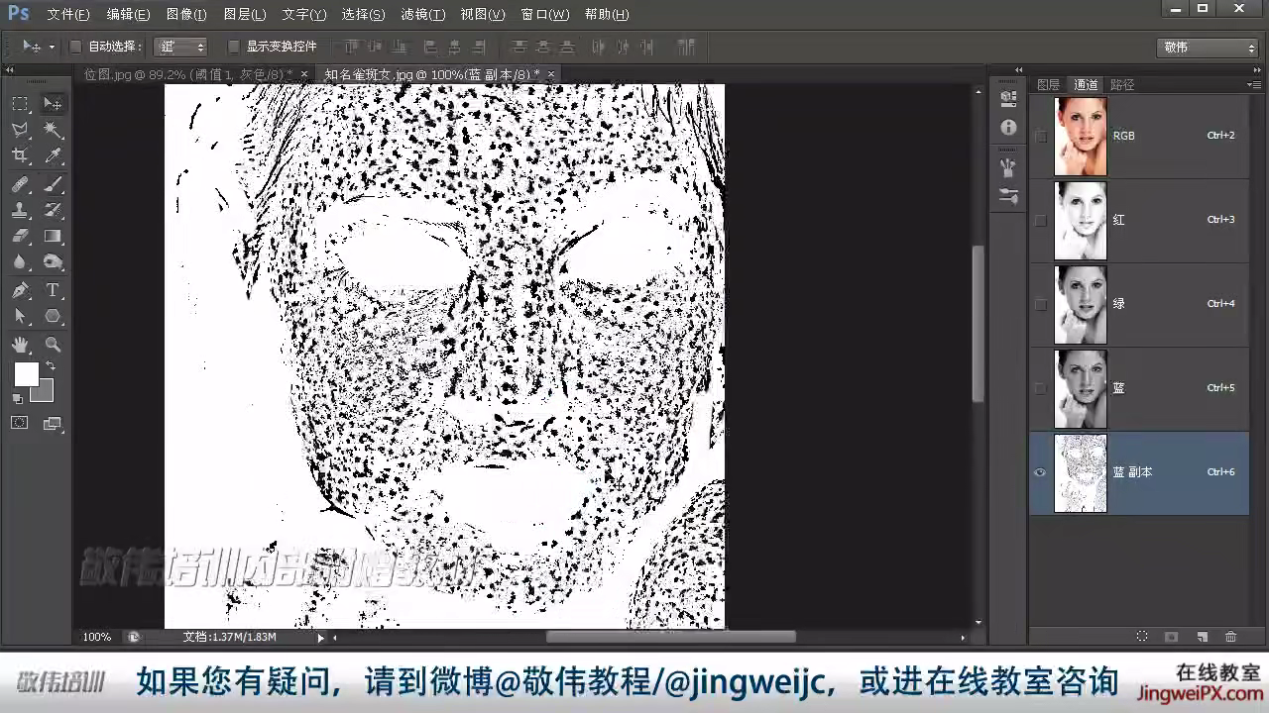Click the foreground color swatch
The height and width of the screenshot is (713, 1269).
pos(26,374)
